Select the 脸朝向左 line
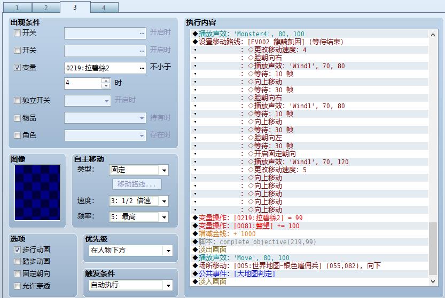The width and height of the screenshot is (445, 298). point(310,138)
